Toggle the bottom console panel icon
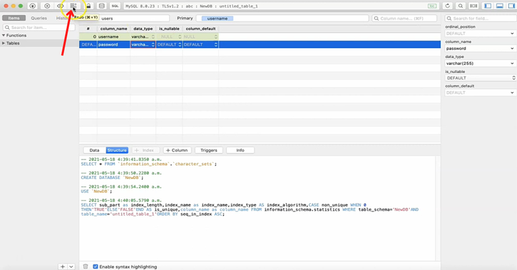The height and width of the screenshot is (270, 517). pyautogui.click(x=498, y=5)
